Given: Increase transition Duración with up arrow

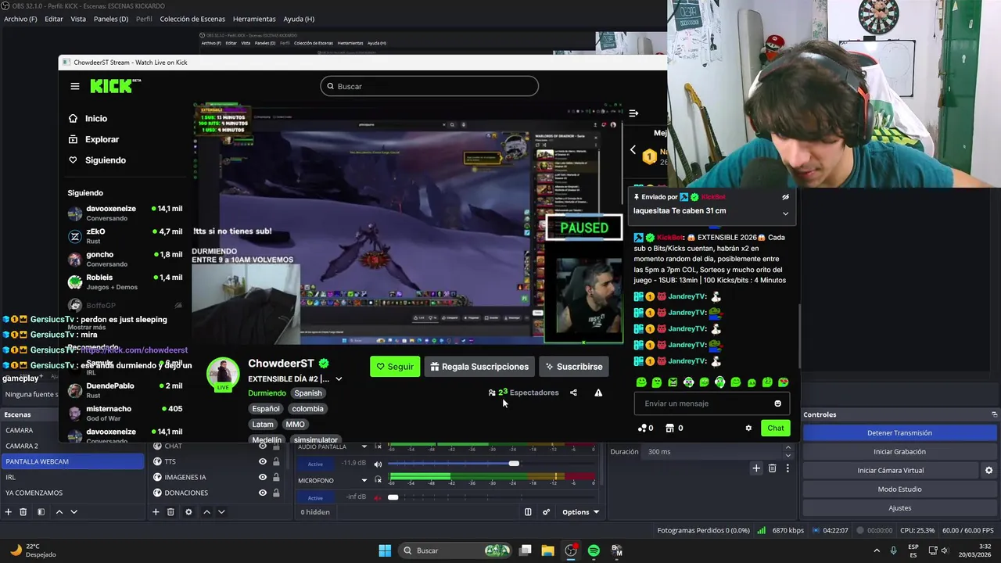Looking at the screenshot, I should [x=788, y=448].
